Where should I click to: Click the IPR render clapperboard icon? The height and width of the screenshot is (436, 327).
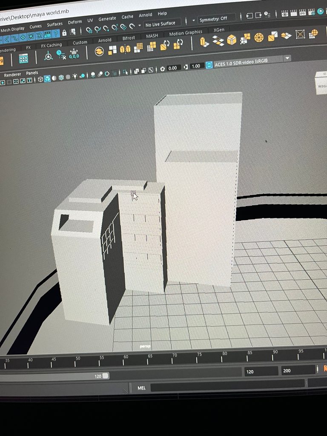303,12
